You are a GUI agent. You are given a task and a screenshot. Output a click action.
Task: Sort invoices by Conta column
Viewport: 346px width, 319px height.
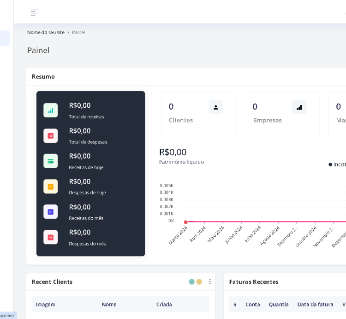(253, 304)
